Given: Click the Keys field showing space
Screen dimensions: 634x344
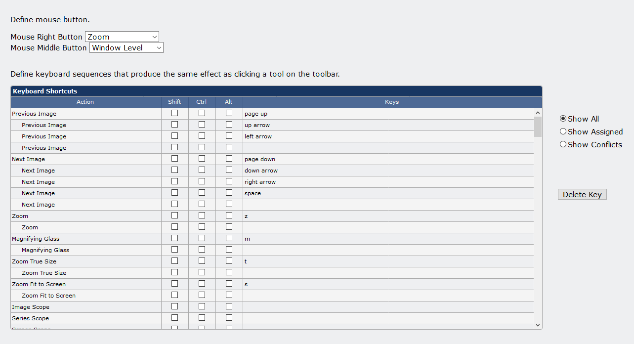Looking at the screenshot, I should click(x=388, y=193).
